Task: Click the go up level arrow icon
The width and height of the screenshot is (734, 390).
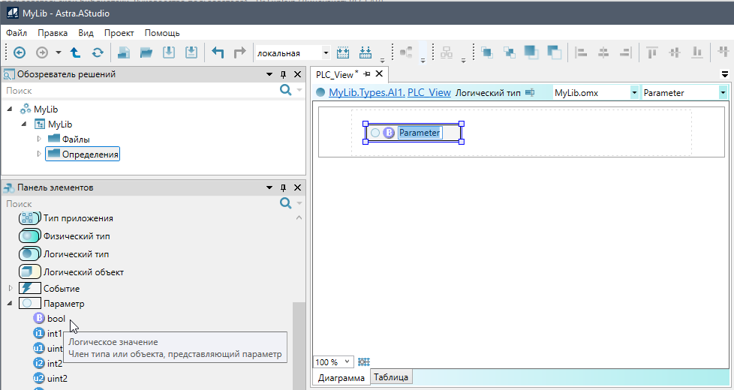Action: (x=75, y=52)
